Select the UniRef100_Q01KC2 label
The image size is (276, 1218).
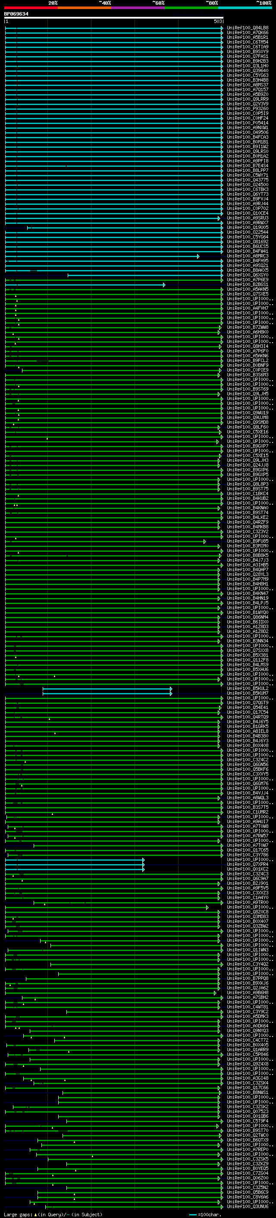[x=248, y=869]
